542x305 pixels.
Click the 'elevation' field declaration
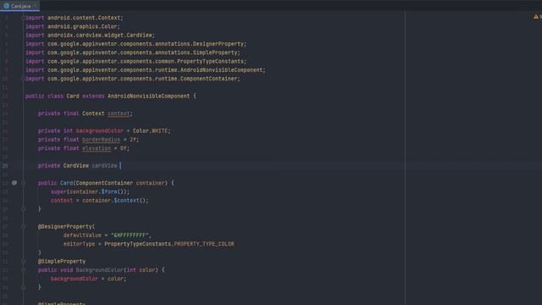[x=97, y=148]
